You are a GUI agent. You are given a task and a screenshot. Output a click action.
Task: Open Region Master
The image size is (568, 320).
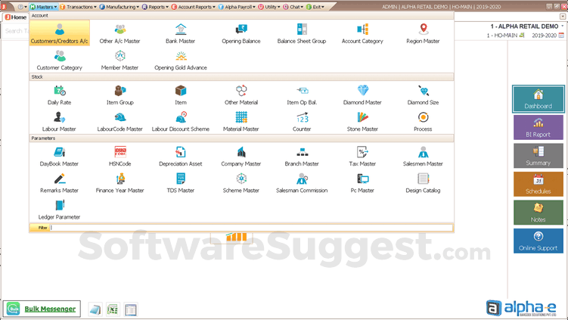click(423, 34)
